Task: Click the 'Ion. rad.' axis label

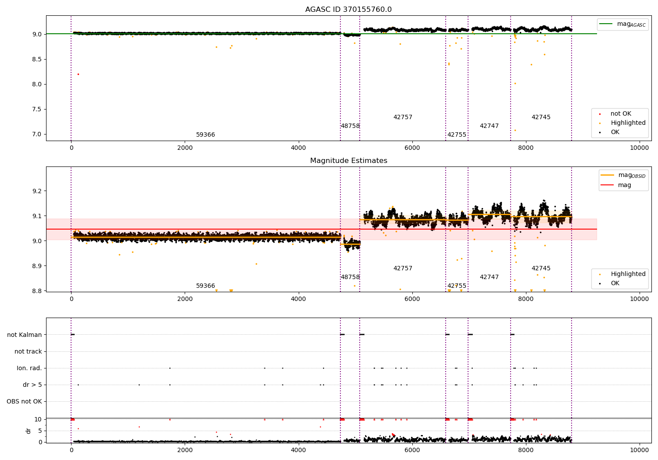Action: pos(29,368)
